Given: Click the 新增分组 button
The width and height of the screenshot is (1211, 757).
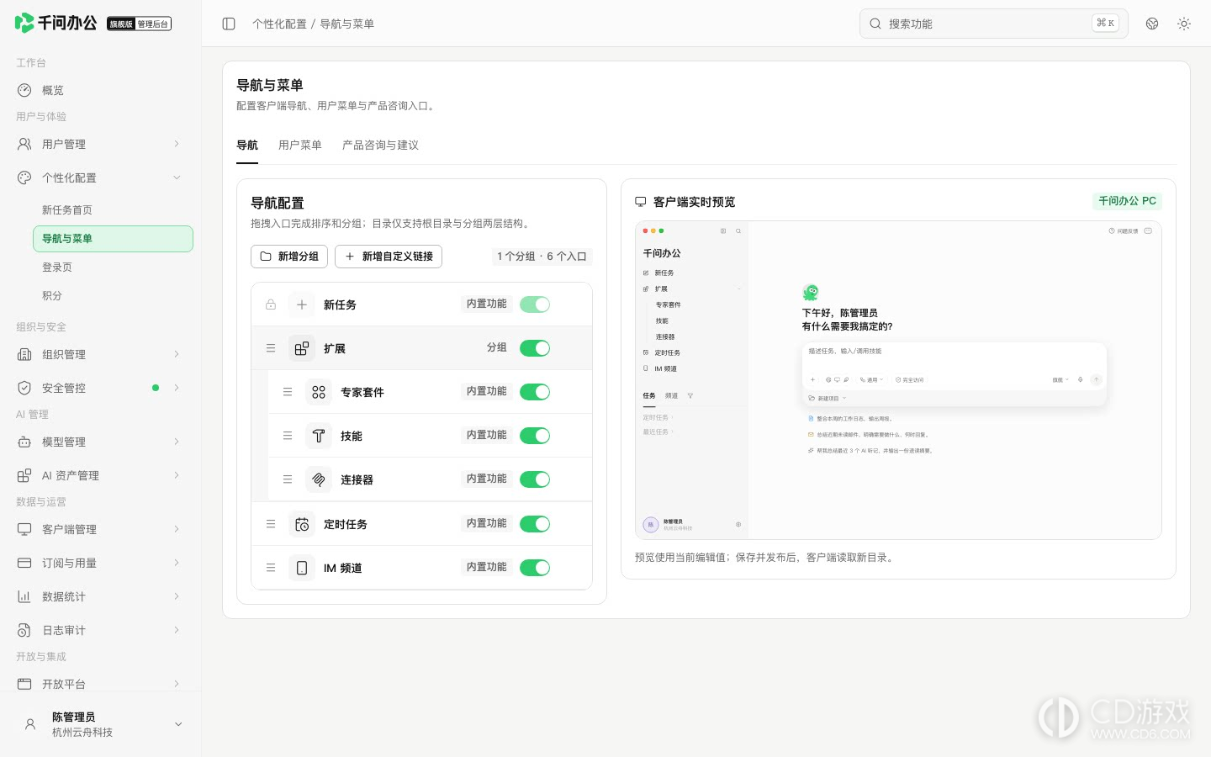Looking at the screenshot, I should click(289, 257).
